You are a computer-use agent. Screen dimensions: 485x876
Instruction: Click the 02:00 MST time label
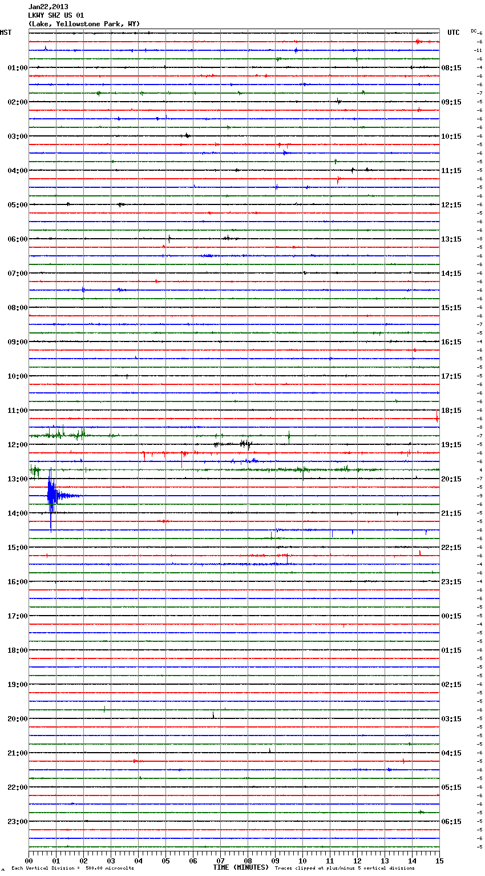click(18, 102)
